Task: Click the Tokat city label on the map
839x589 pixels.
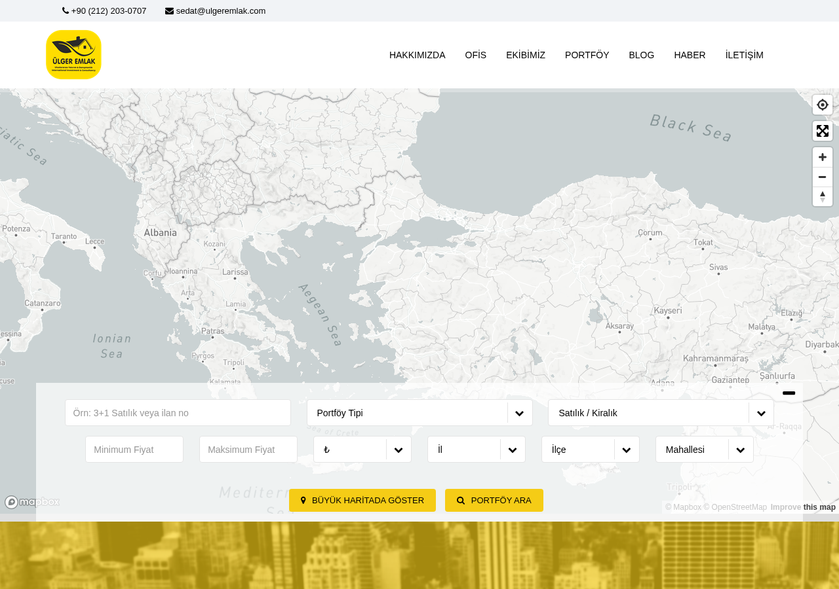Action: [703, 243]
